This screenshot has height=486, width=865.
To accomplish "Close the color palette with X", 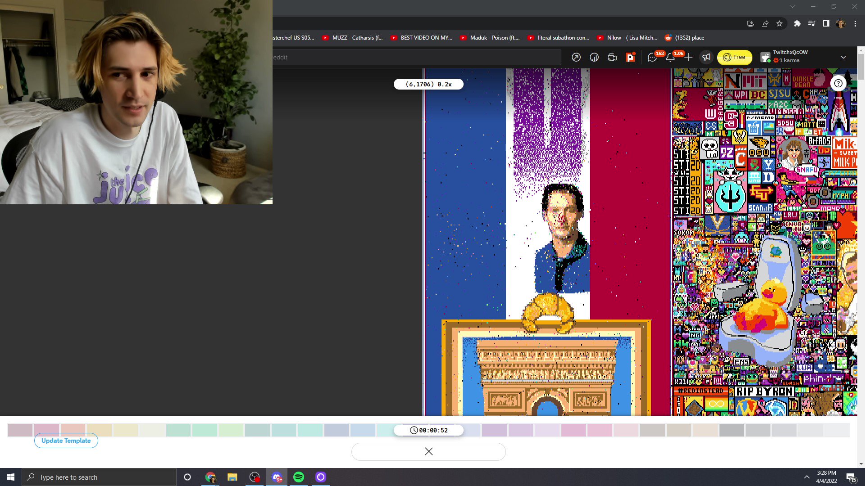I will click(x=428, y=451).
